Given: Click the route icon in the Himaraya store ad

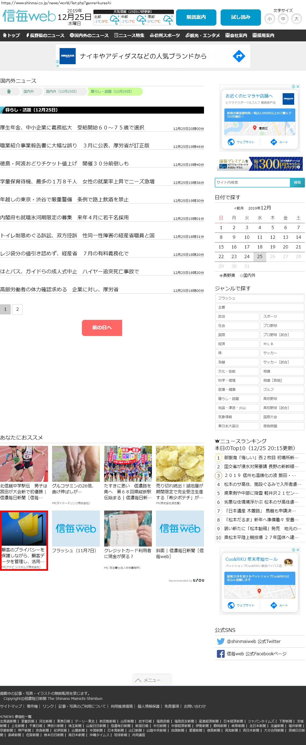Looking at the screenshot, I should coord(273,142).
